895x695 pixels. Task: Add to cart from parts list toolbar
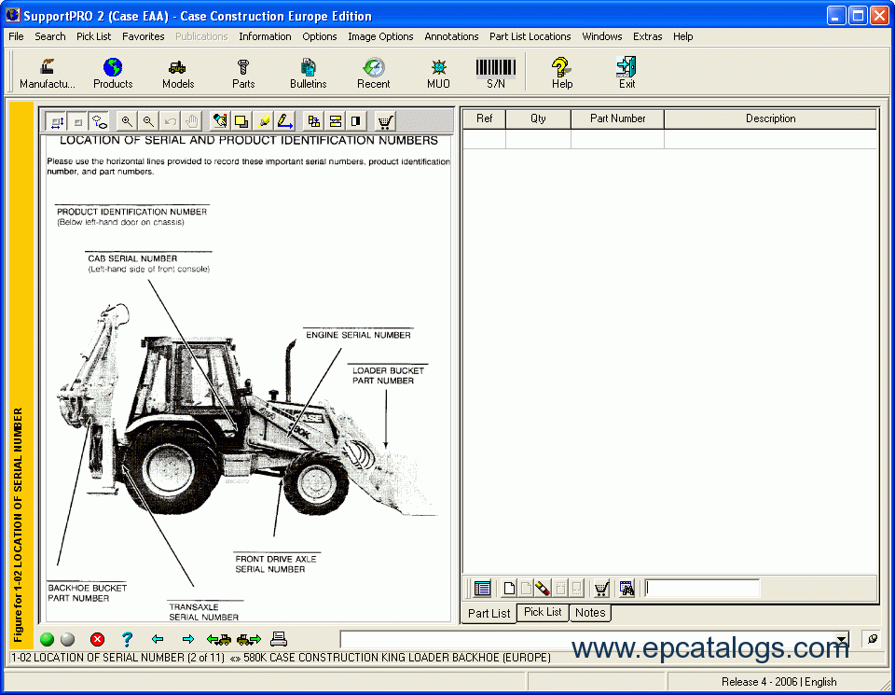(x=601, y=589)
